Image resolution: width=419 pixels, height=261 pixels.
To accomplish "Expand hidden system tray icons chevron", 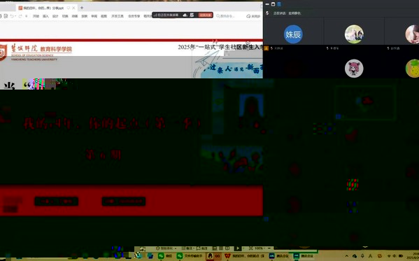I will [x=347, y=256].
